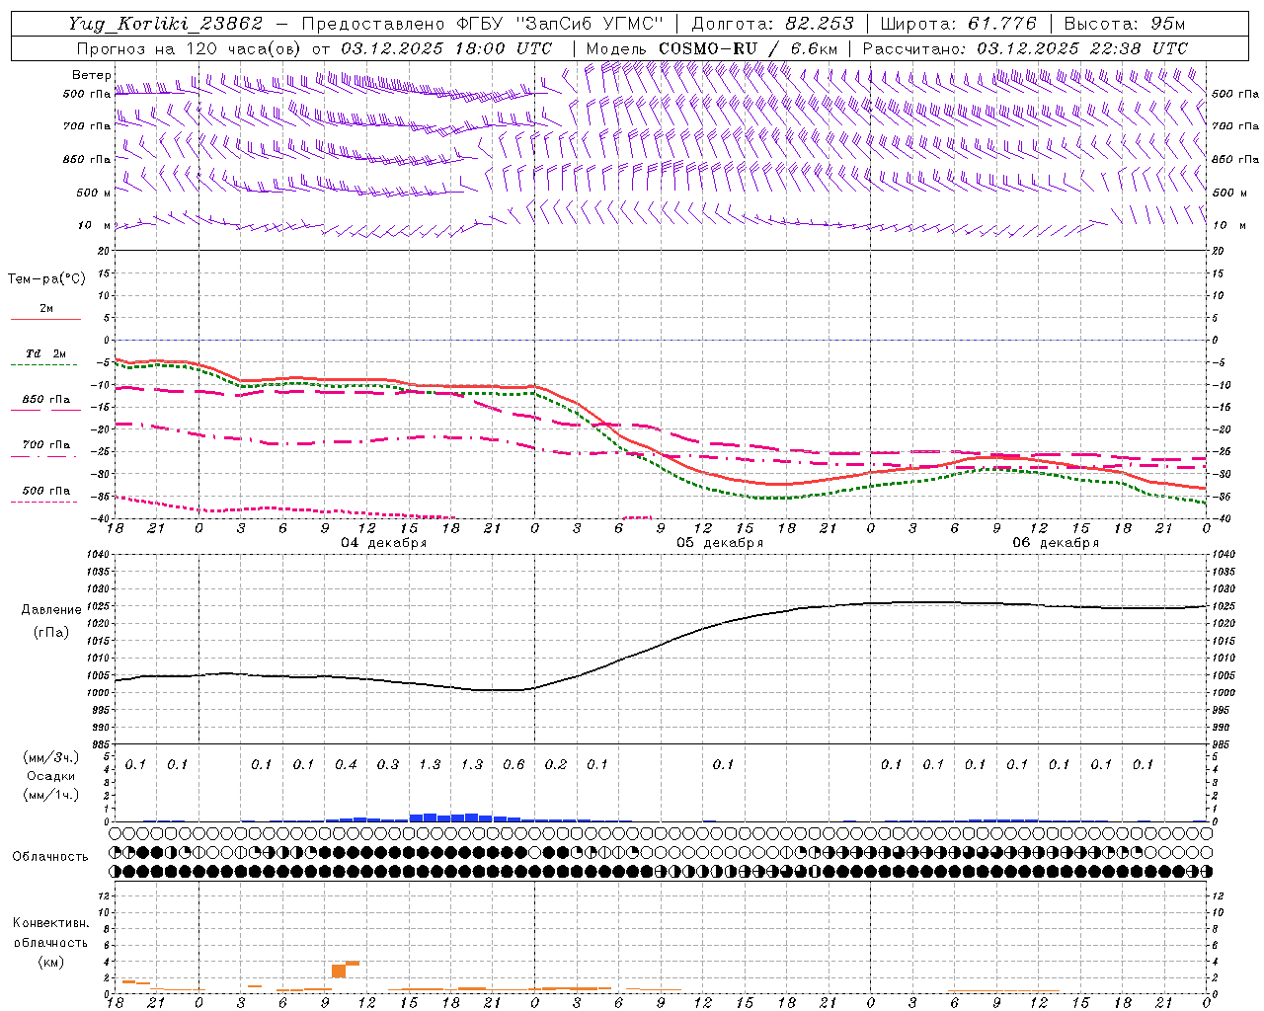Click the 0.2 precipitation amount

coord(556,764)
